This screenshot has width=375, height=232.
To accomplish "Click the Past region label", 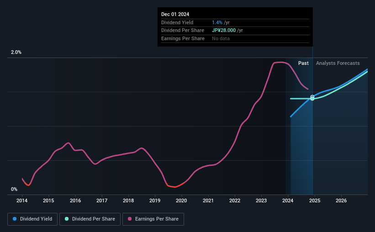I will pyautogui.click(x=303, y=63).
